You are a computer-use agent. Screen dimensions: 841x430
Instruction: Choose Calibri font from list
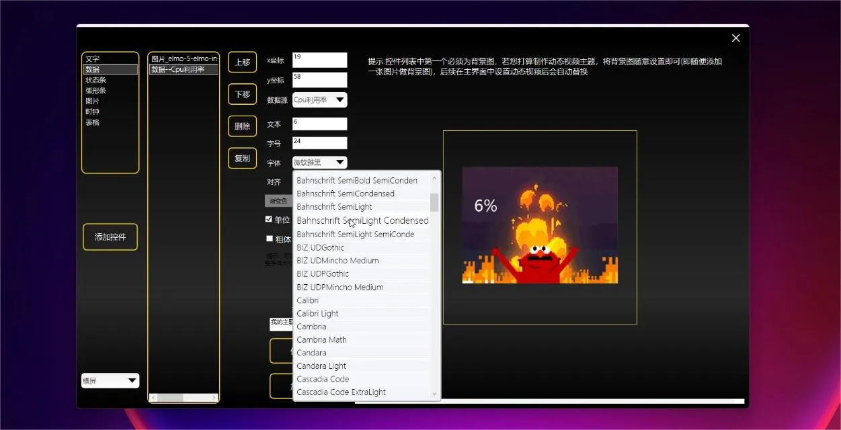(x=362, y=300)
